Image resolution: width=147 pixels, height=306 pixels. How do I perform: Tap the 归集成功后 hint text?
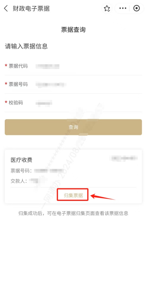[73, 213]
